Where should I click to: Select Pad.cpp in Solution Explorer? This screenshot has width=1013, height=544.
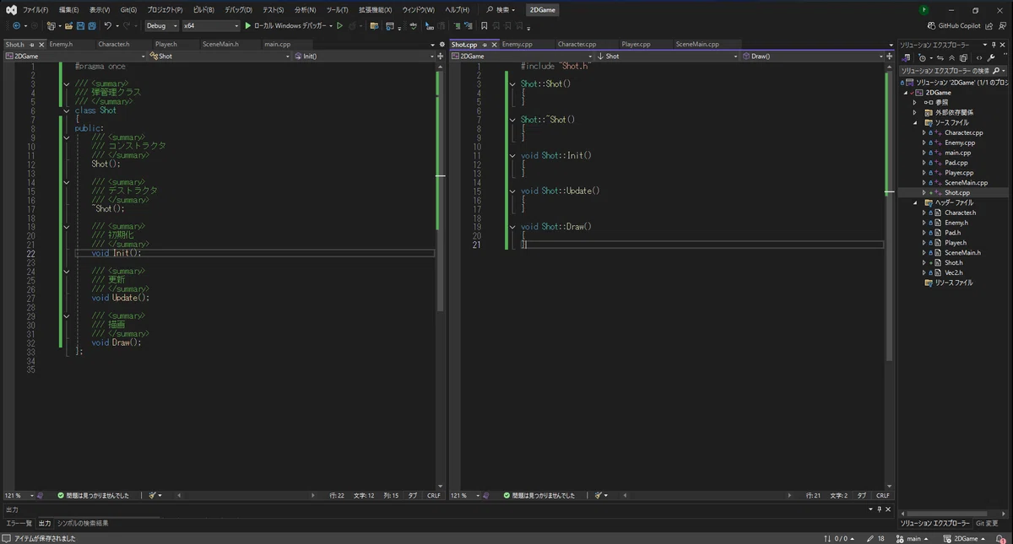click(956, 163)
